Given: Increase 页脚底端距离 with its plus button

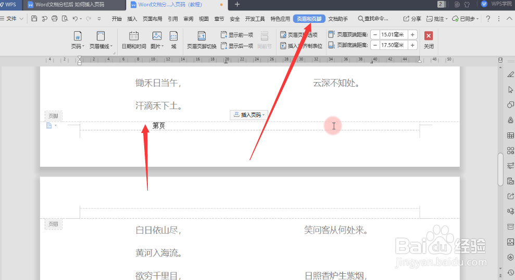Looking at the screenshot, I should click(x=412, y=45).
